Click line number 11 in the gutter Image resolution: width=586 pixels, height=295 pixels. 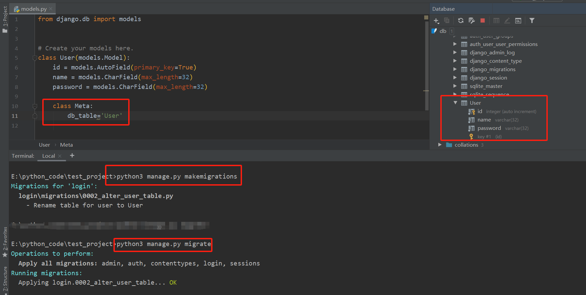pyautogui.click(x=15, y=116)
